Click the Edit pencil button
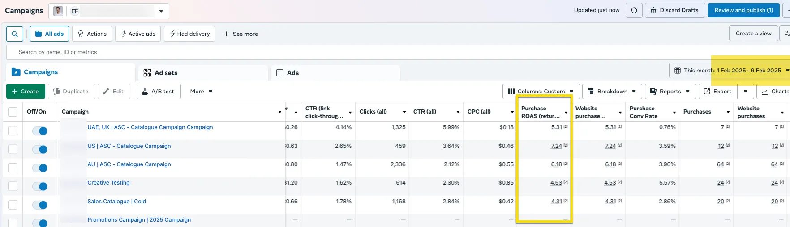 coord(113,92)
